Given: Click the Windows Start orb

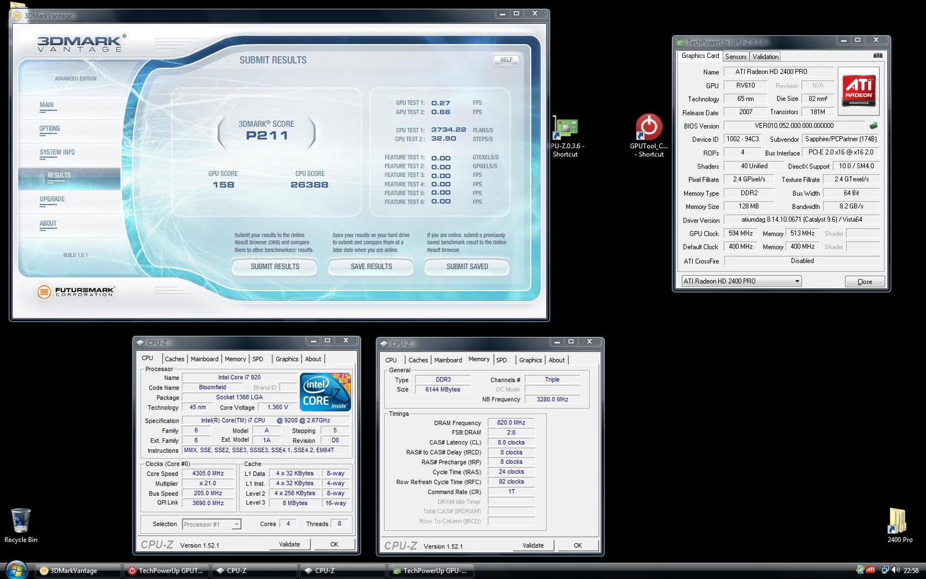Looking at the screenshot, I should pyautogui.click(x=16, y=570).
